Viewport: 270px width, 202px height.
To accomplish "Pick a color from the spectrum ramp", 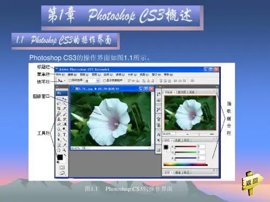I will pos(186,164).
